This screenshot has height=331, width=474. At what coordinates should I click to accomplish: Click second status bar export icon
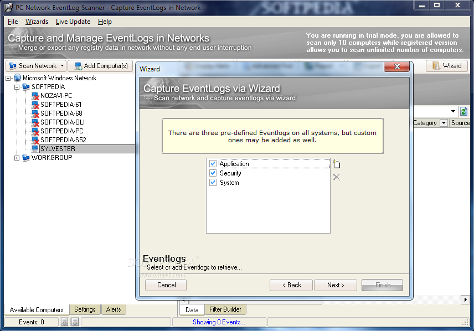75,322
